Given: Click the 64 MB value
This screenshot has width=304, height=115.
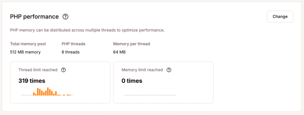Looking at the screenshot, I should tap(119, 52).
